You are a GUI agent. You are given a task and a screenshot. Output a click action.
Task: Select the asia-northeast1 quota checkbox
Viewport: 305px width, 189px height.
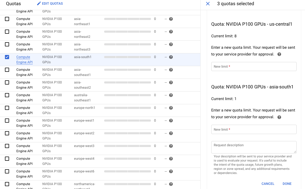7,19
